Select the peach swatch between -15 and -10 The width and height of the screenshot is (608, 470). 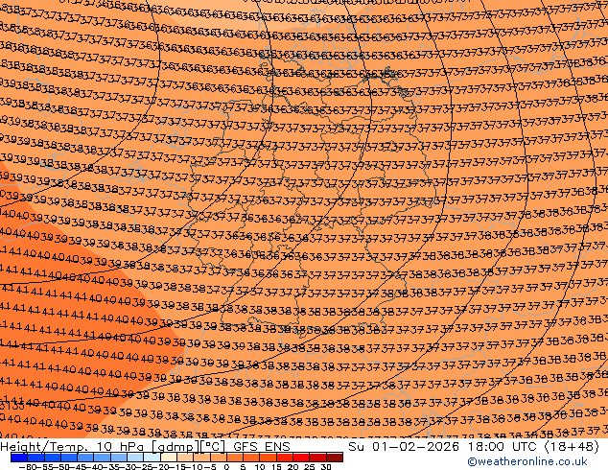tap(185, 458)
